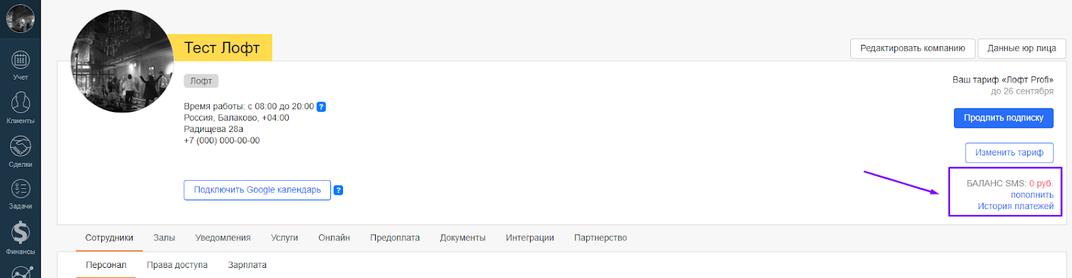1072x278 pixels.
Task: Open the Учет calendar sidebar icon
Action: click(20, 61)
